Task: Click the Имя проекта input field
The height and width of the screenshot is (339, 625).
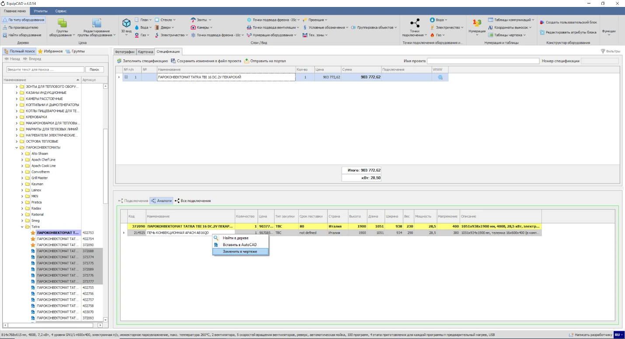Action: pyautogui.click(x=482, y=61)
